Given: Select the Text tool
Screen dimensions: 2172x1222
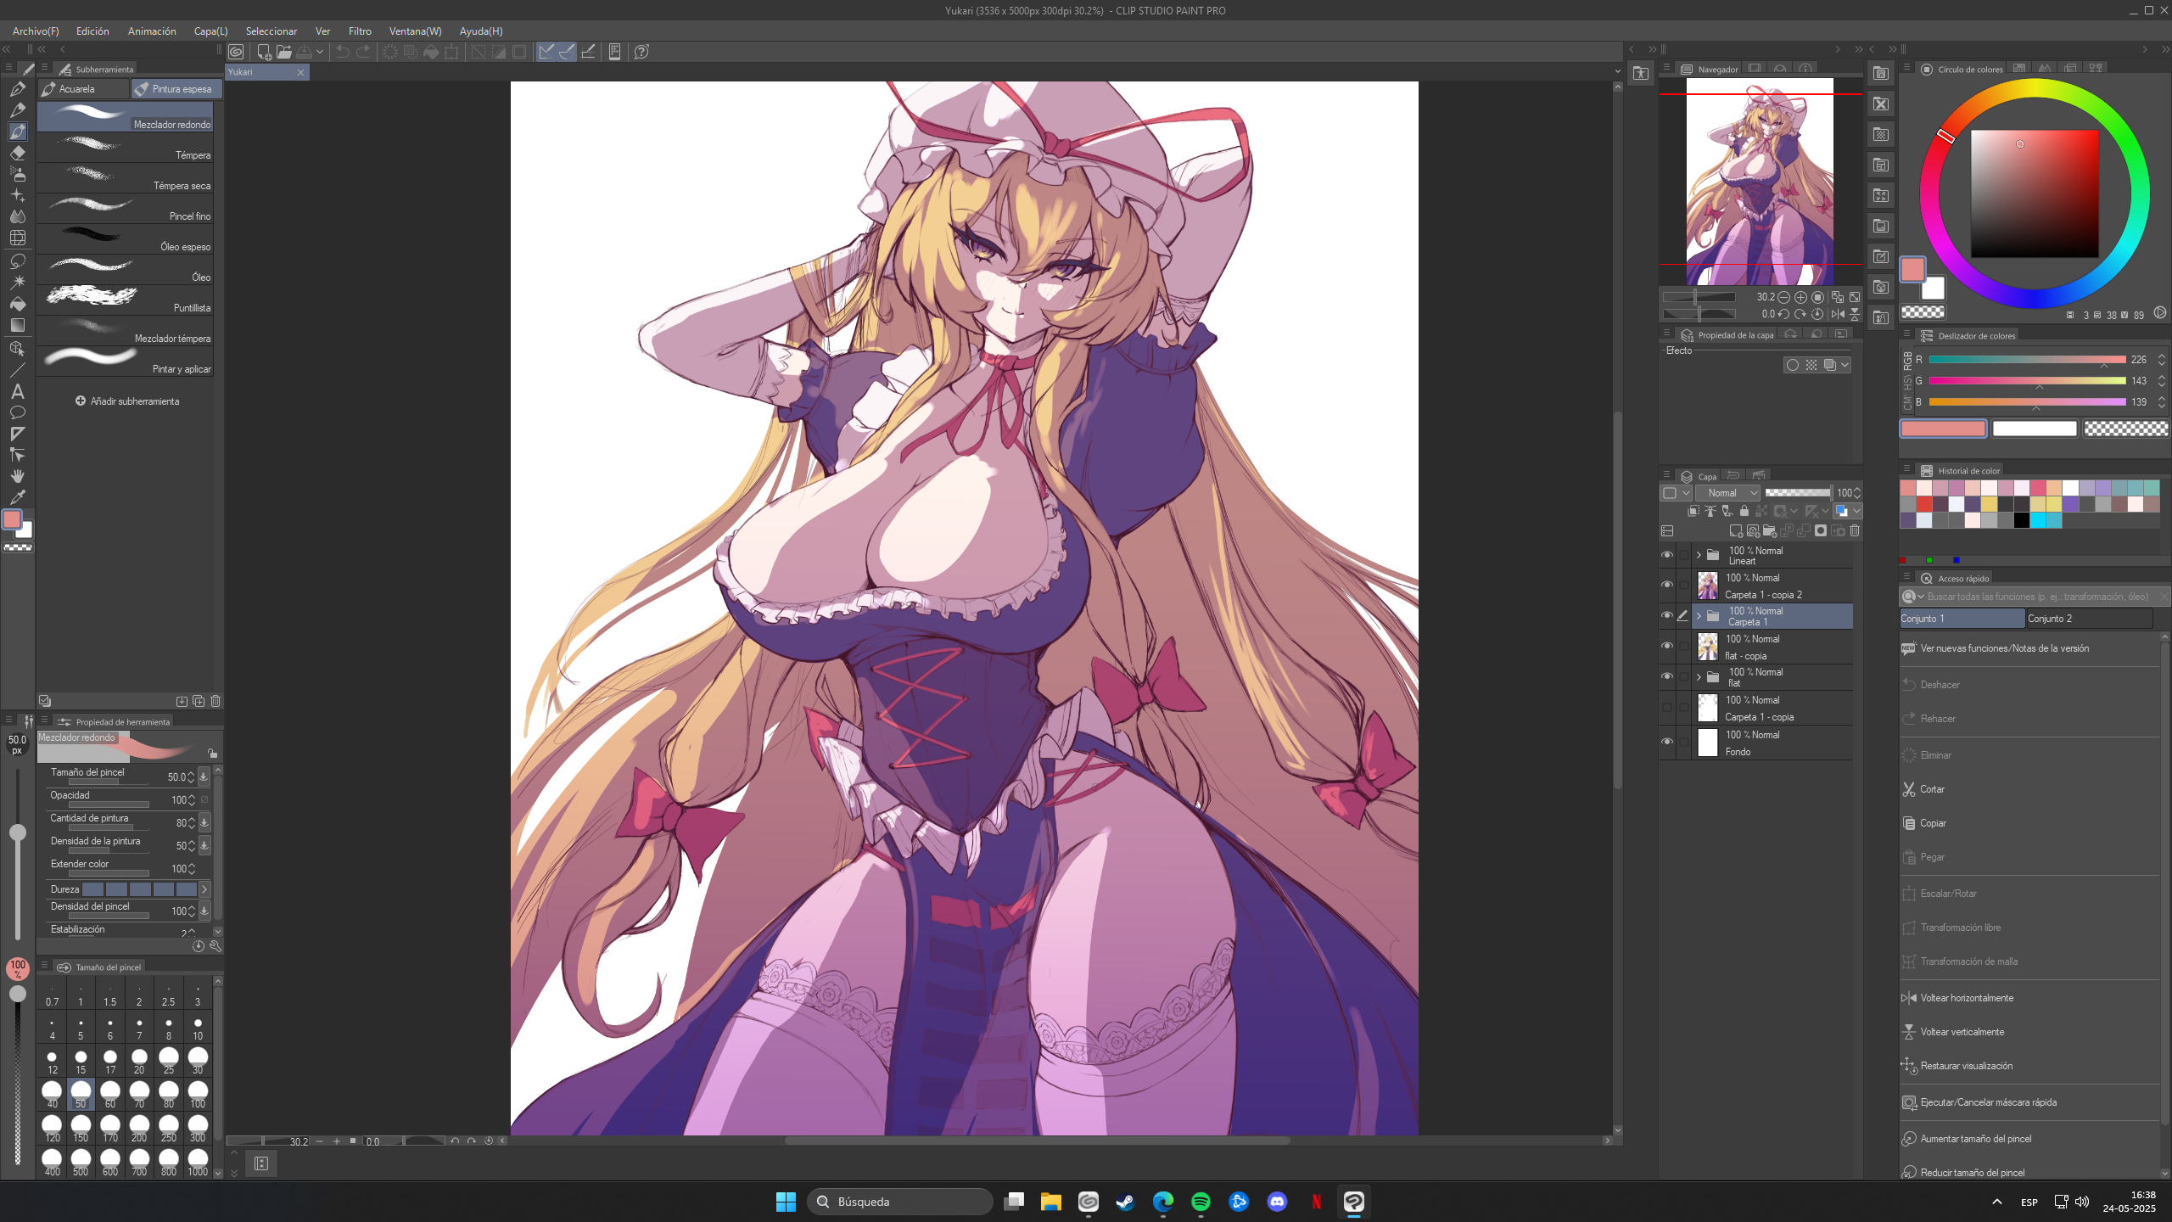Looking at the screenshot, I should 18,391.
